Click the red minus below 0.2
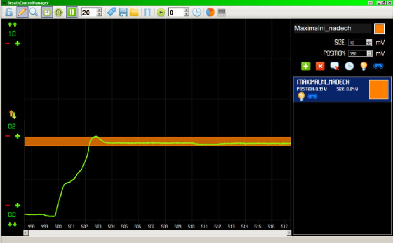The image size is (393, 243). click(8, 136)
